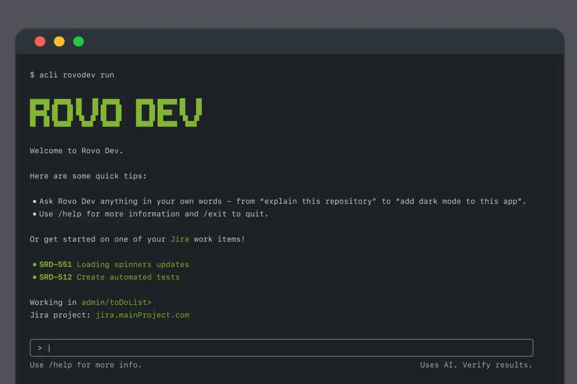Open the green Jira link in text

tap(180, 239)
